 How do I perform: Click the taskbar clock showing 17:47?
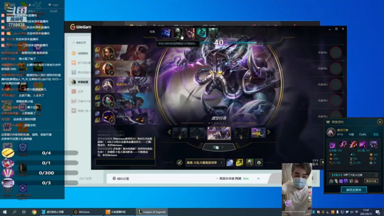(x=366, y=212)
